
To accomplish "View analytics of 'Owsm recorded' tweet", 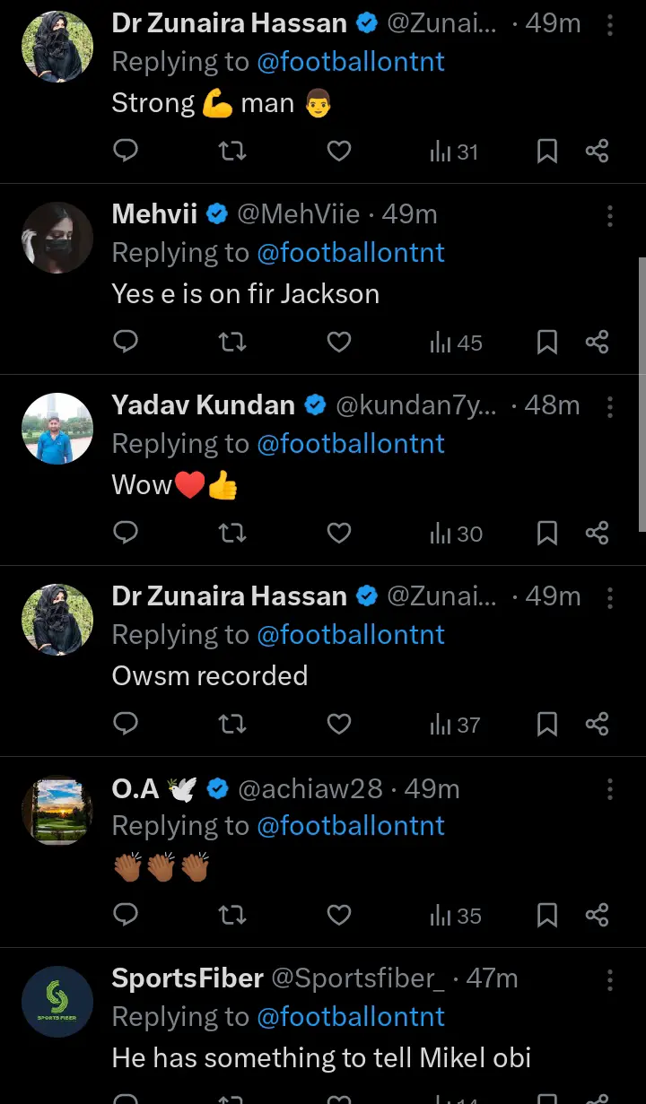I will (x=455, y=725).
